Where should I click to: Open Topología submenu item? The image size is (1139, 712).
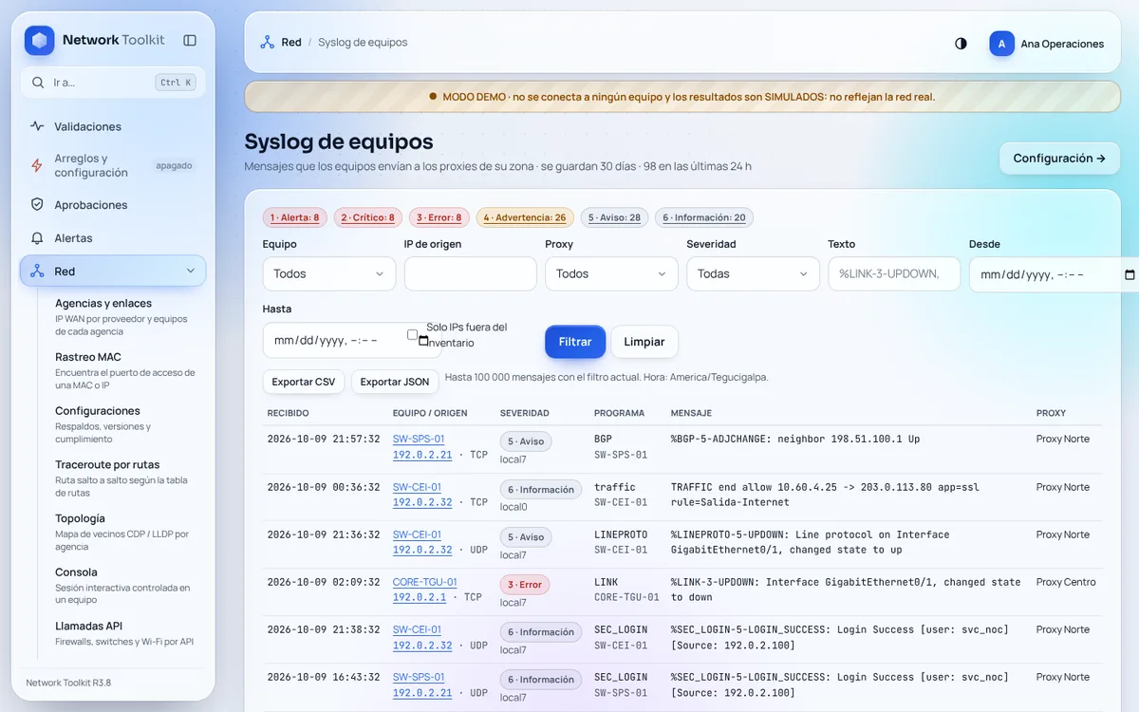tap(125, 533)
